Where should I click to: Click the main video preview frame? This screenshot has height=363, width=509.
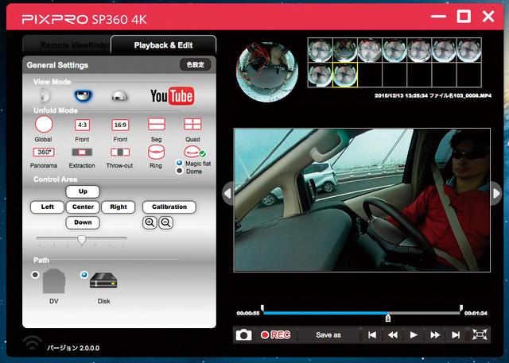click(362, 200)
